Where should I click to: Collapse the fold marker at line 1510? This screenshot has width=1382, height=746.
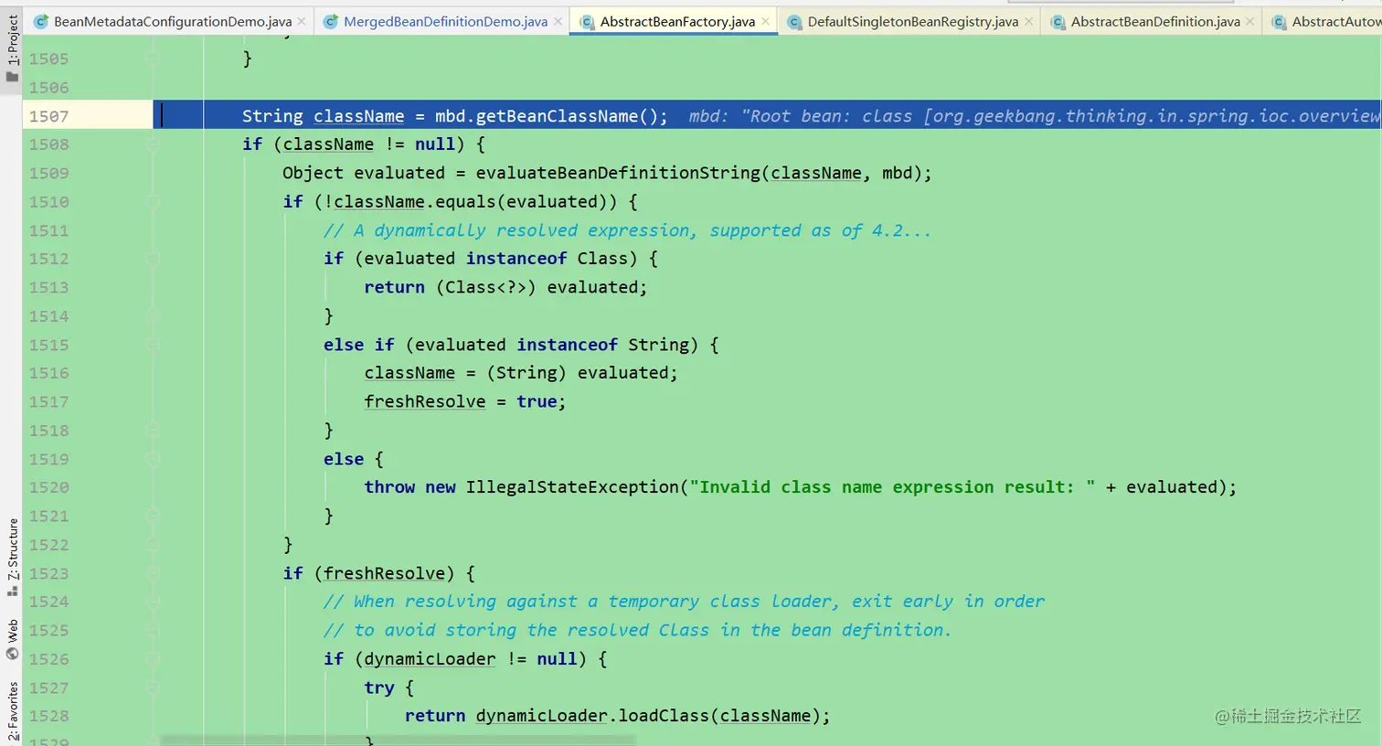pyautogui.click(x=153, y=202)
